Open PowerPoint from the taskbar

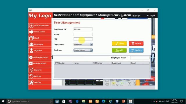(124, 101)
